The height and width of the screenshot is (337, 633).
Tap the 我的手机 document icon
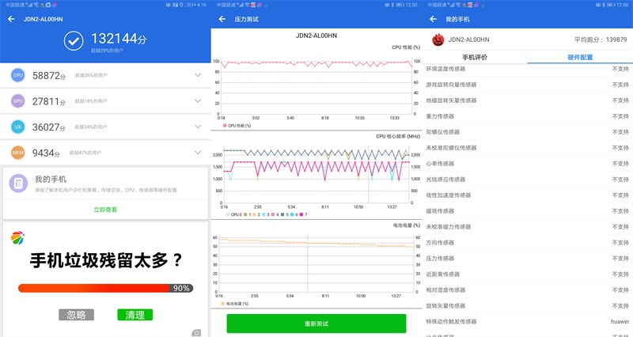coord(18,184)
